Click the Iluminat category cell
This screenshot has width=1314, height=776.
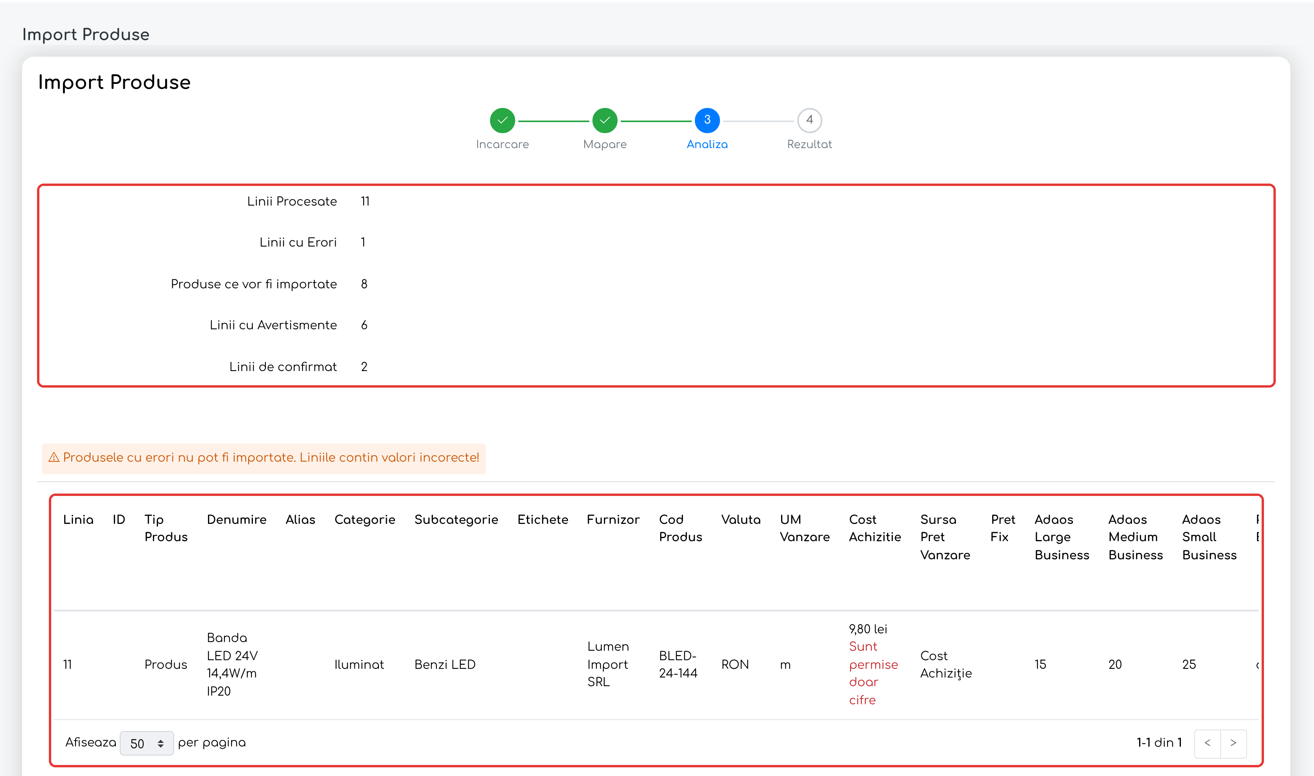[x=359, y=665]
